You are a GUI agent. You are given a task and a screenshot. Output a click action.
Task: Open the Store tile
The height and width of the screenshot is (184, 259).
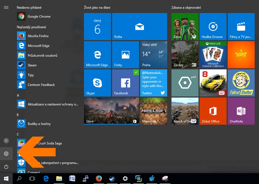pyautogui.click(x=111, y=111)
